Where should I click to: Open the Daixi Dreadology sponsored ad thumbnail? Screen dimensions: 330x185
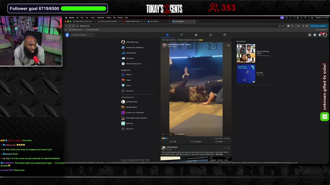246,53
